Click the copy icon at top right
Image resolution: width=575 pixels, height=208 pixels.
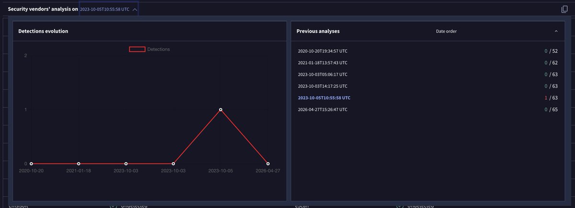pos(564,9)
